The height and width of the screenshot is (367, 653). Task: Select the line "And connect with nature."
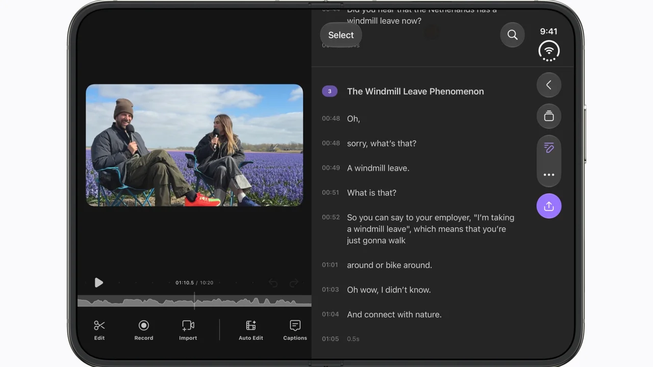(394, 314)
